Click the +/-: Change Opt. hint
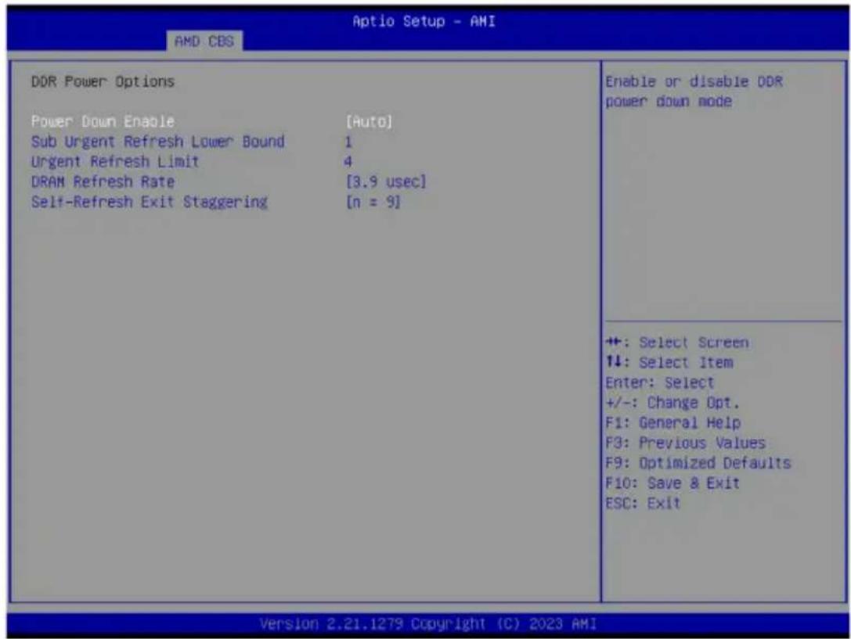This screenshot has width=851, height=639. (x=673, y=403)
